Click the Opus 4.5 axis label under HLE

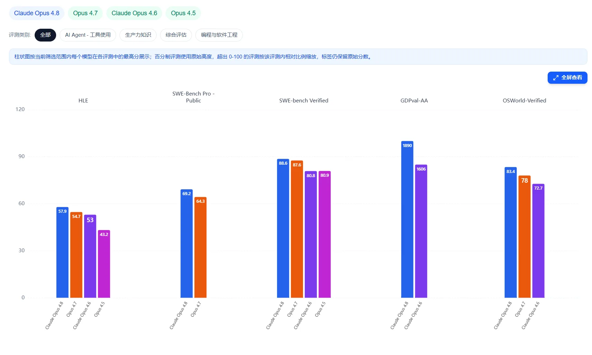click(x=99, y=309)
